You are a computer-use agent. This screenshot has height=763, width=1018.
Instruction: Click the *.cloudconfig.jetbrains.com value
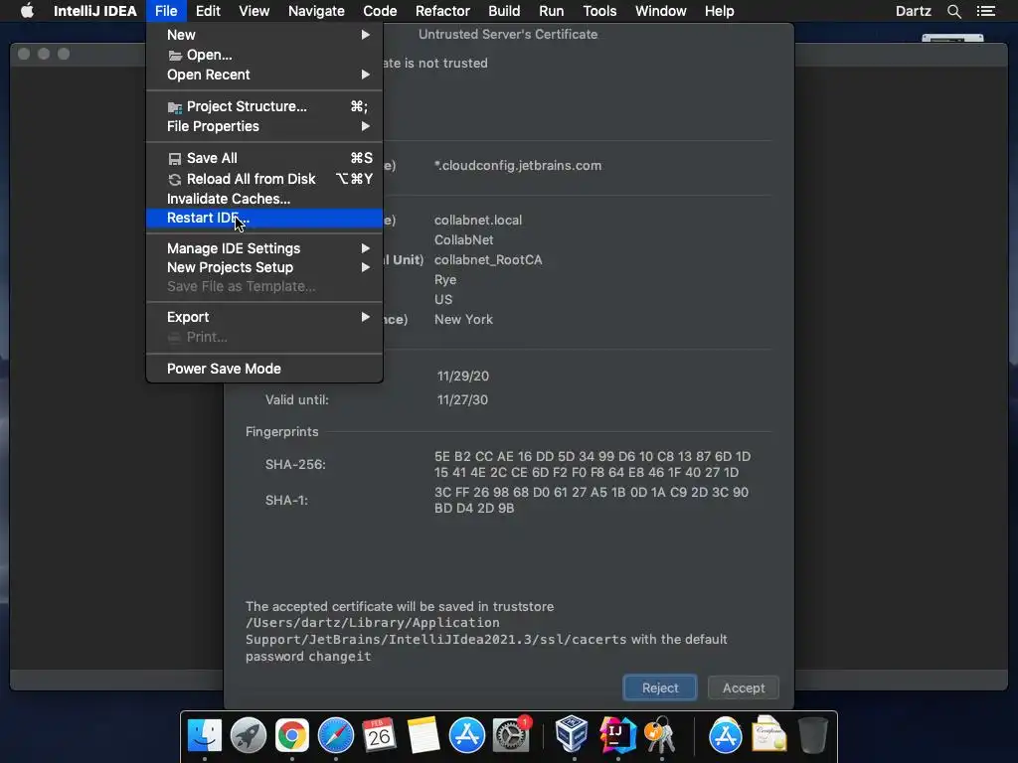point(518,166)
